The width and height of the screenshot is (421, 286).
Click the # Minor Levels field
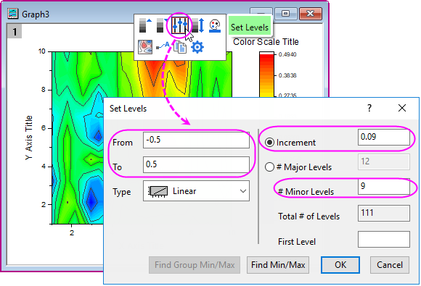384,186
